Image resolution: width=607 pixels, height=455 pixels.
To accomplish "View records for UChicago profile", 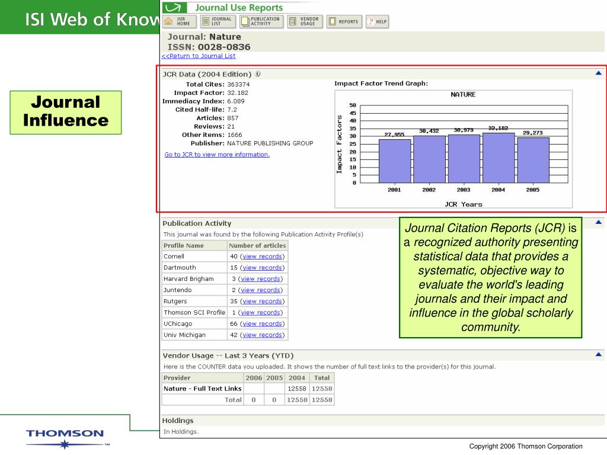I will [262, 323].
